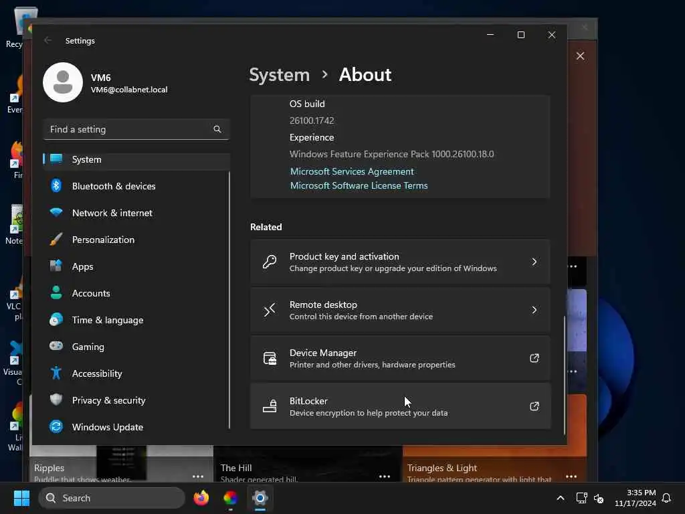
Task: Click the Accessibility figure icon
Action: 56,373
